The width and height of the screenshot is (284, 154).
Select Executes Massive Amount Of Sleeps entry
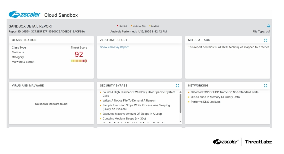[x=132, y=114]
